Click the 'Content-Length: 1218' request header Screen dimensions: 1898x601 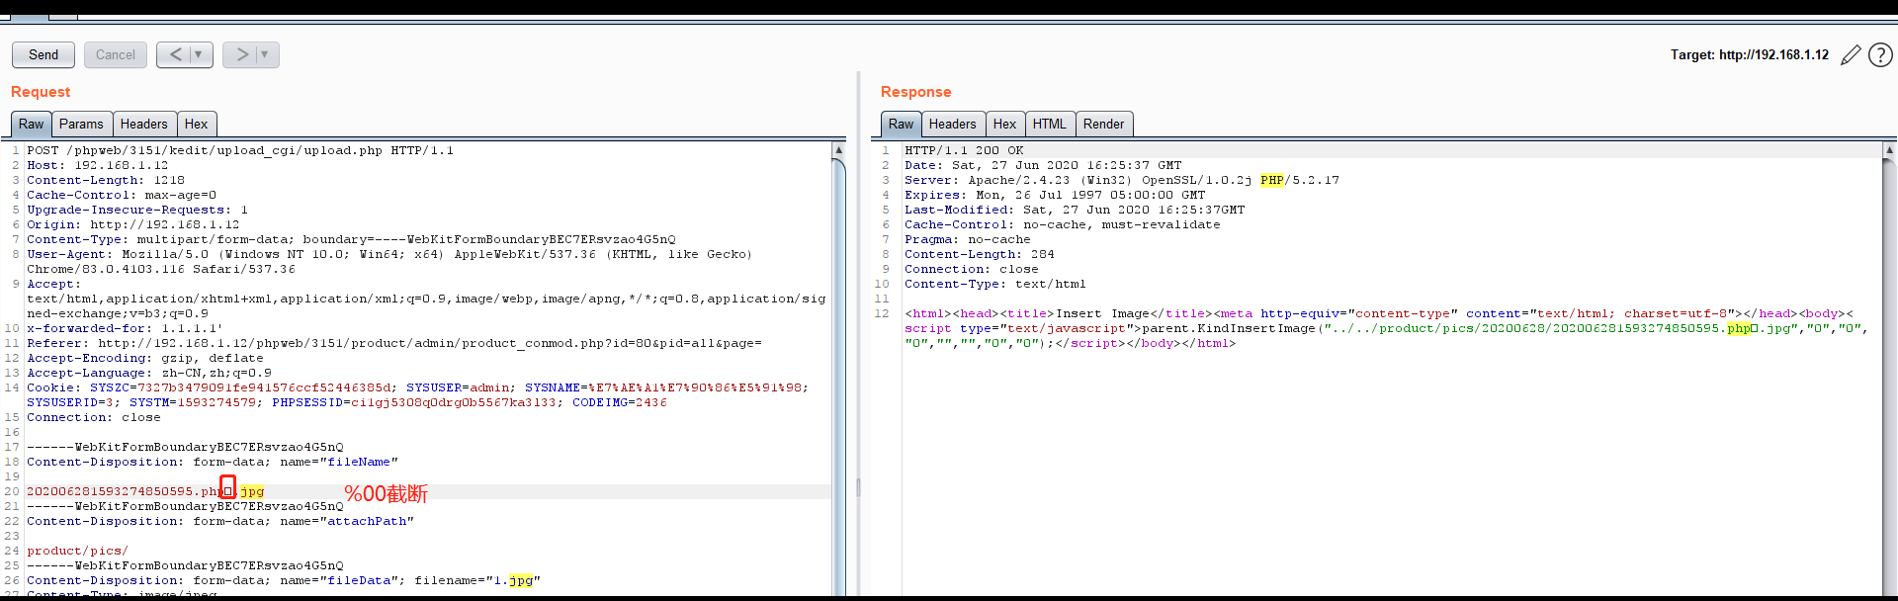coord(106,180)
